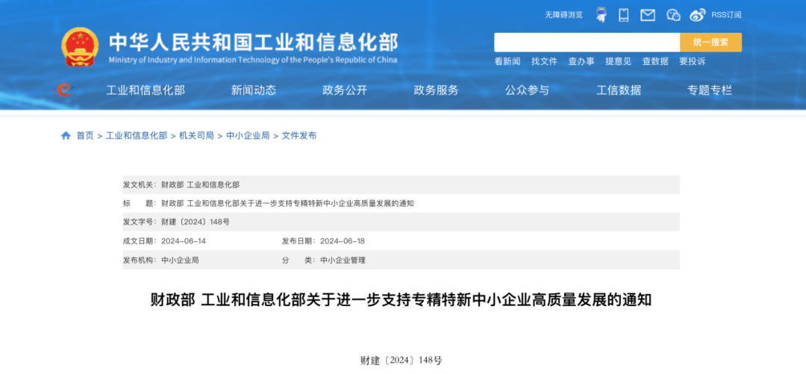Go to 机关司局 in breadcrumb
The height and width of the screenshot is (374, 806).
[x=196, y=136]
